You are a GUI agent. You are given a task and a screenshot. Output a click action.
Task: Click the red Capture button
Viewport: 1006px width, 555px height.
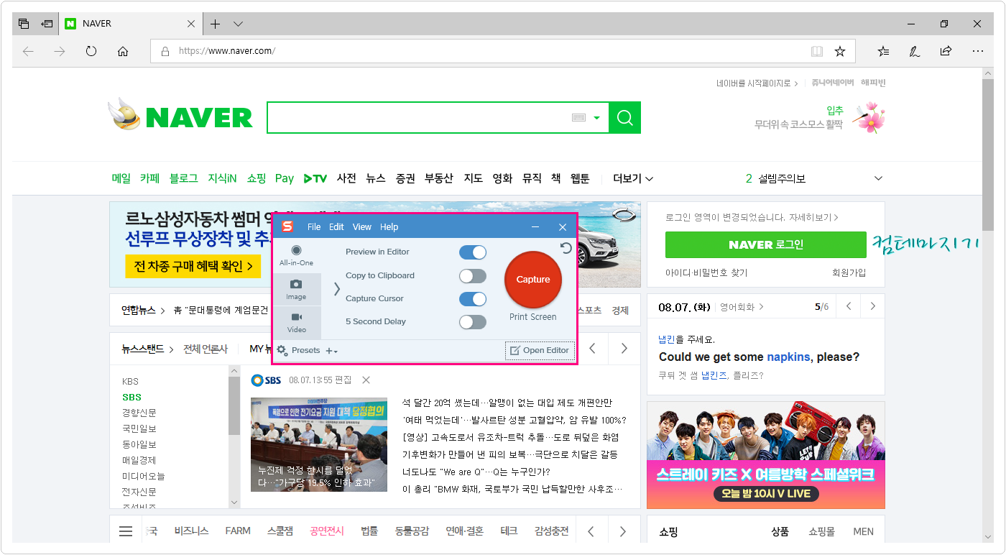coord(533,279)
